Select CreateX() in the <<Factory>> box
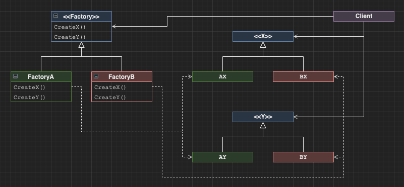 tap(81, 27)
